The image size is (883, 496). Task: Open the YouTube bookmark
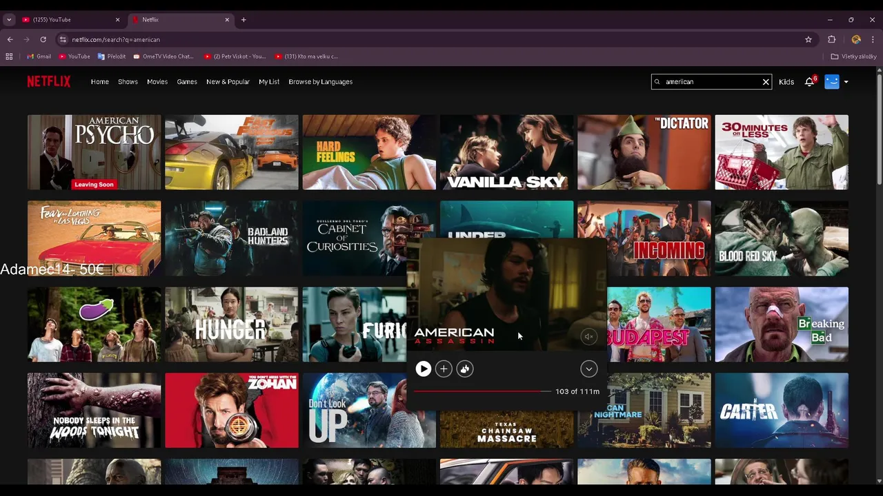[75, 56]
